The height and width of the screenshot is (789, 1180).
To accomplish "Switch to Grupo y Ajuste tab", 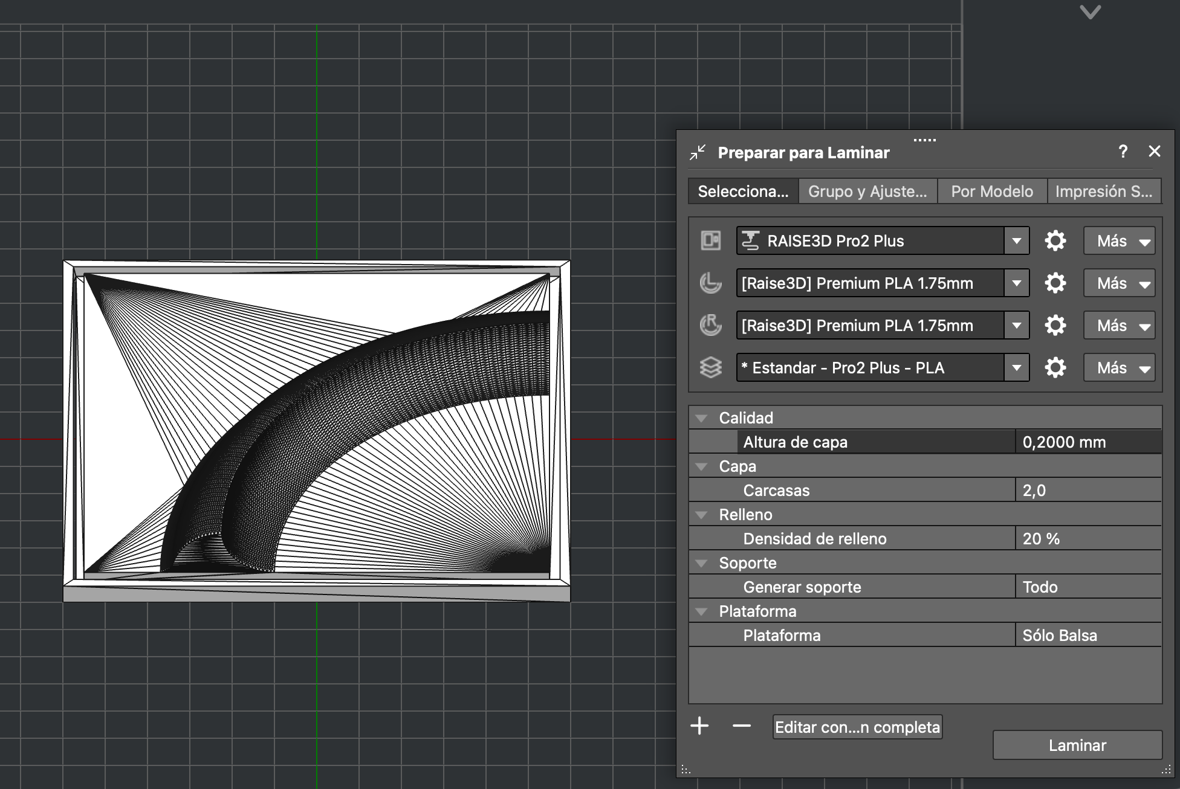I will click(x=867, y=192).
